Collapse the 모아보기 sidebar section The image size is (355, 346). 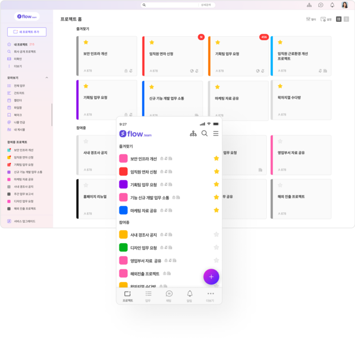coord(47,77)
